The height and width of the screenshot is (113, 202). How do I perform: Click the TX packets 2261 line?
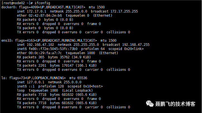coord(57,66)
